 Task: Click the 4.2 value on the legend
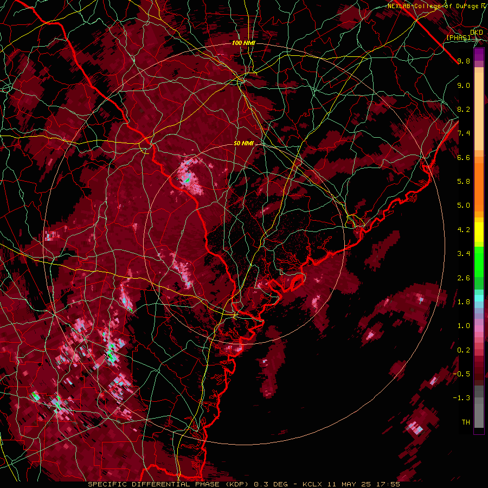(464, 230)
